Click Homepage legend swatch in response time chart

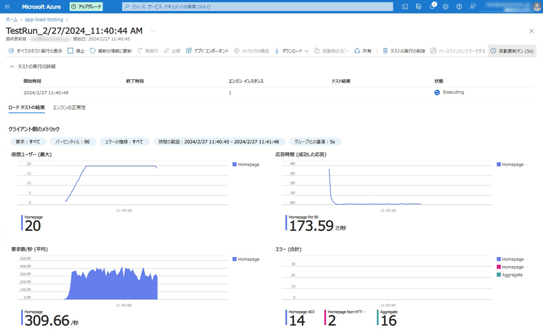point(498,165)
